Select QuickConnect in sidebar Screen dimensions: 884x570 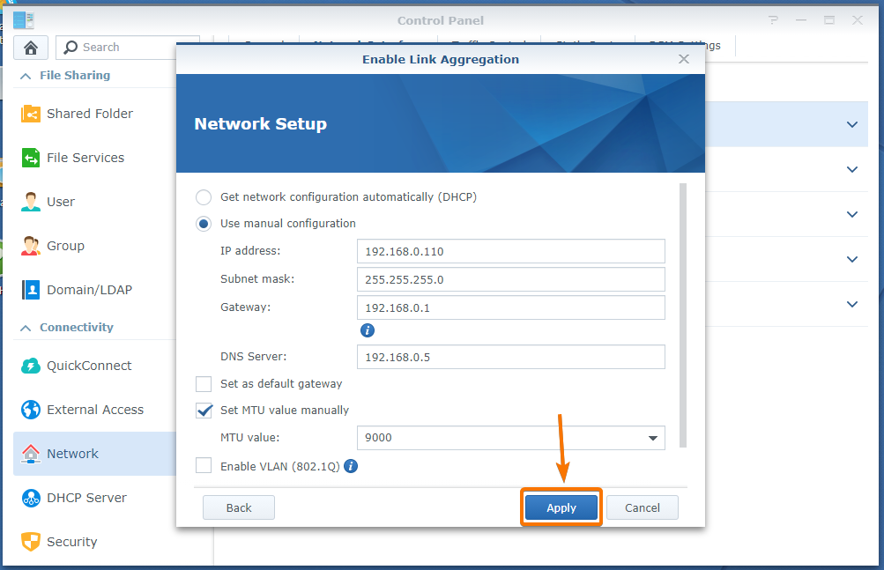pyautogui.click(x=94, y=366)
